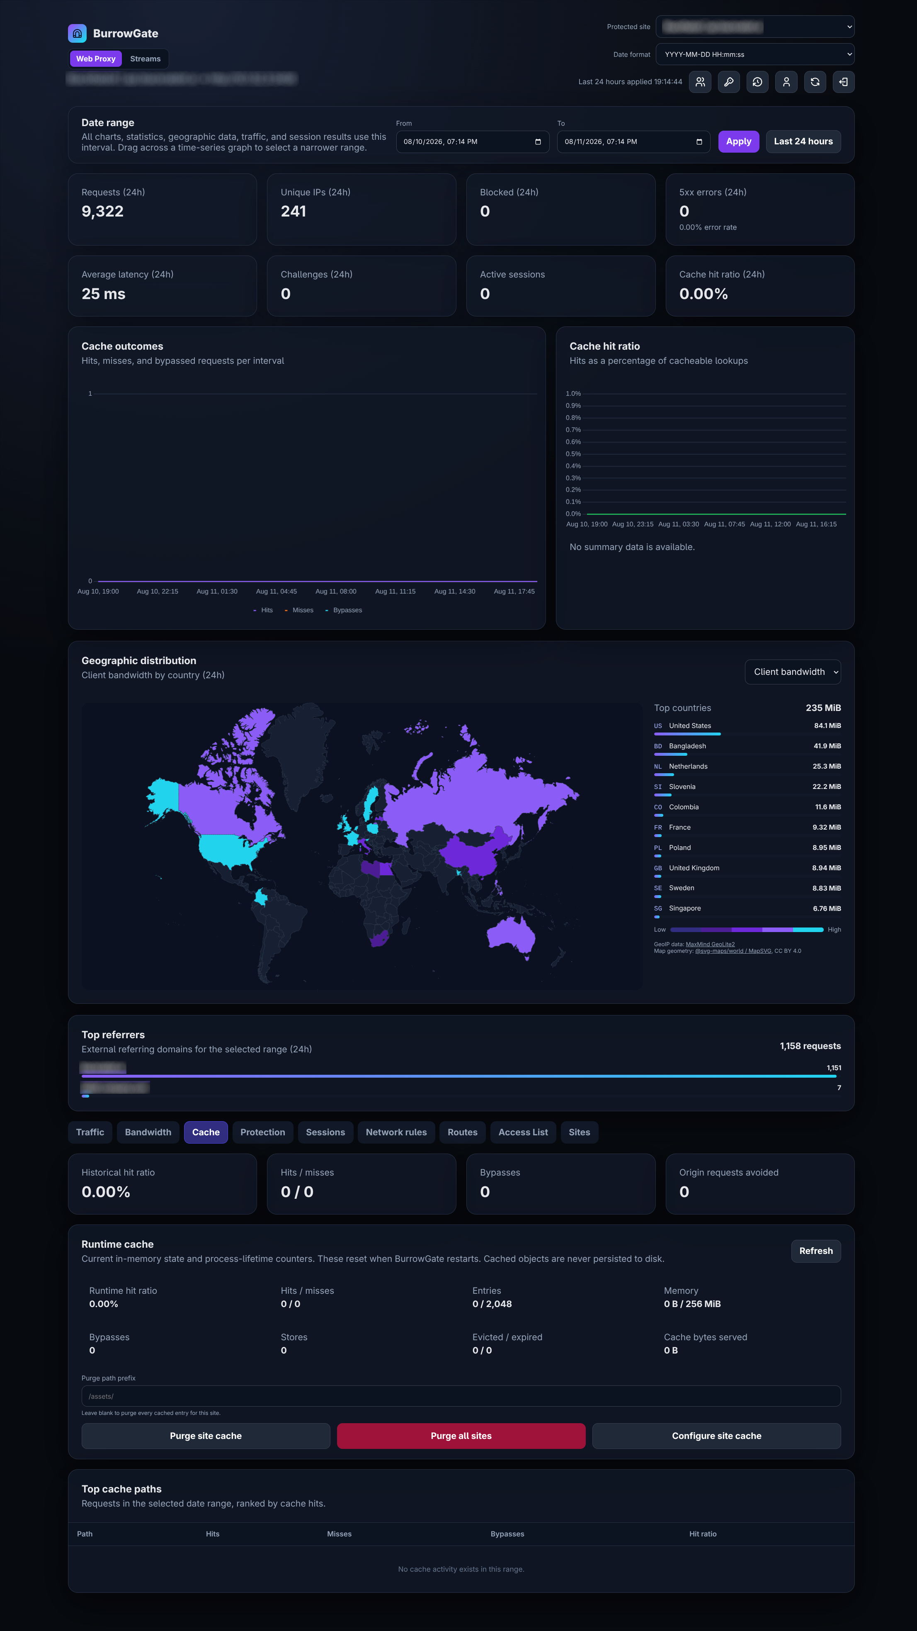The height and width of the screenshot is (1631, 917).
Task: Open the history clock icon
Action: (757, 82)
